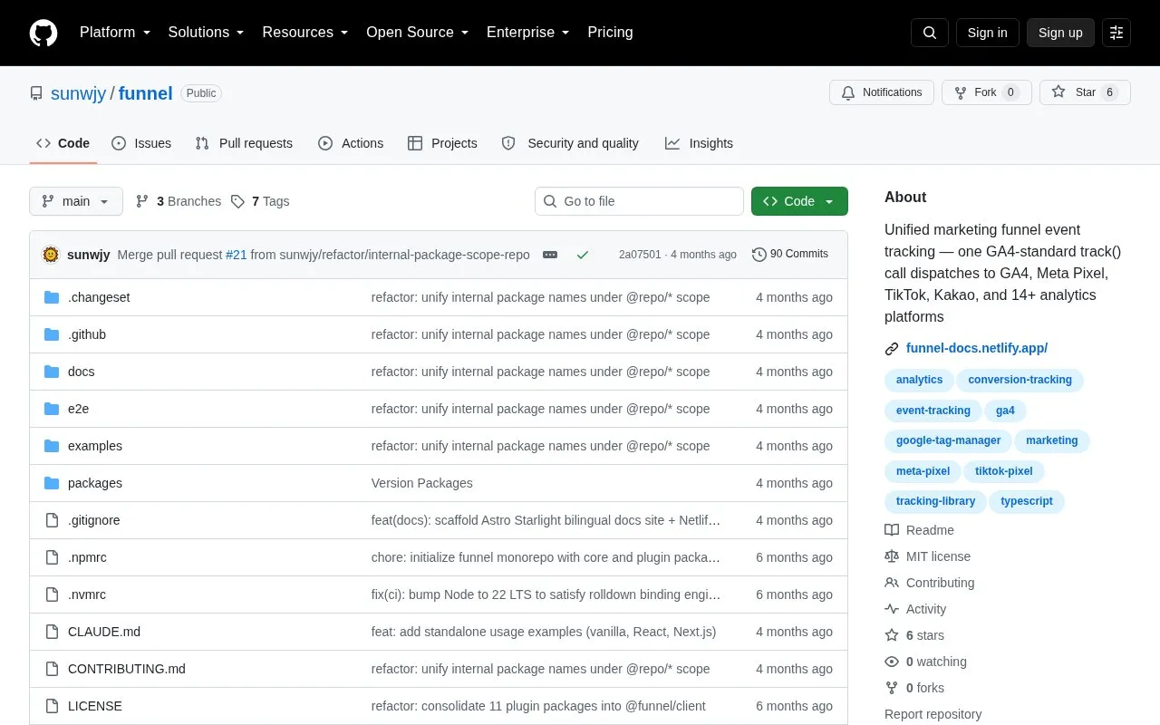This screenshot has width=1160, height=725.
Task: Open the main branch dropdown
Action: 76,201
